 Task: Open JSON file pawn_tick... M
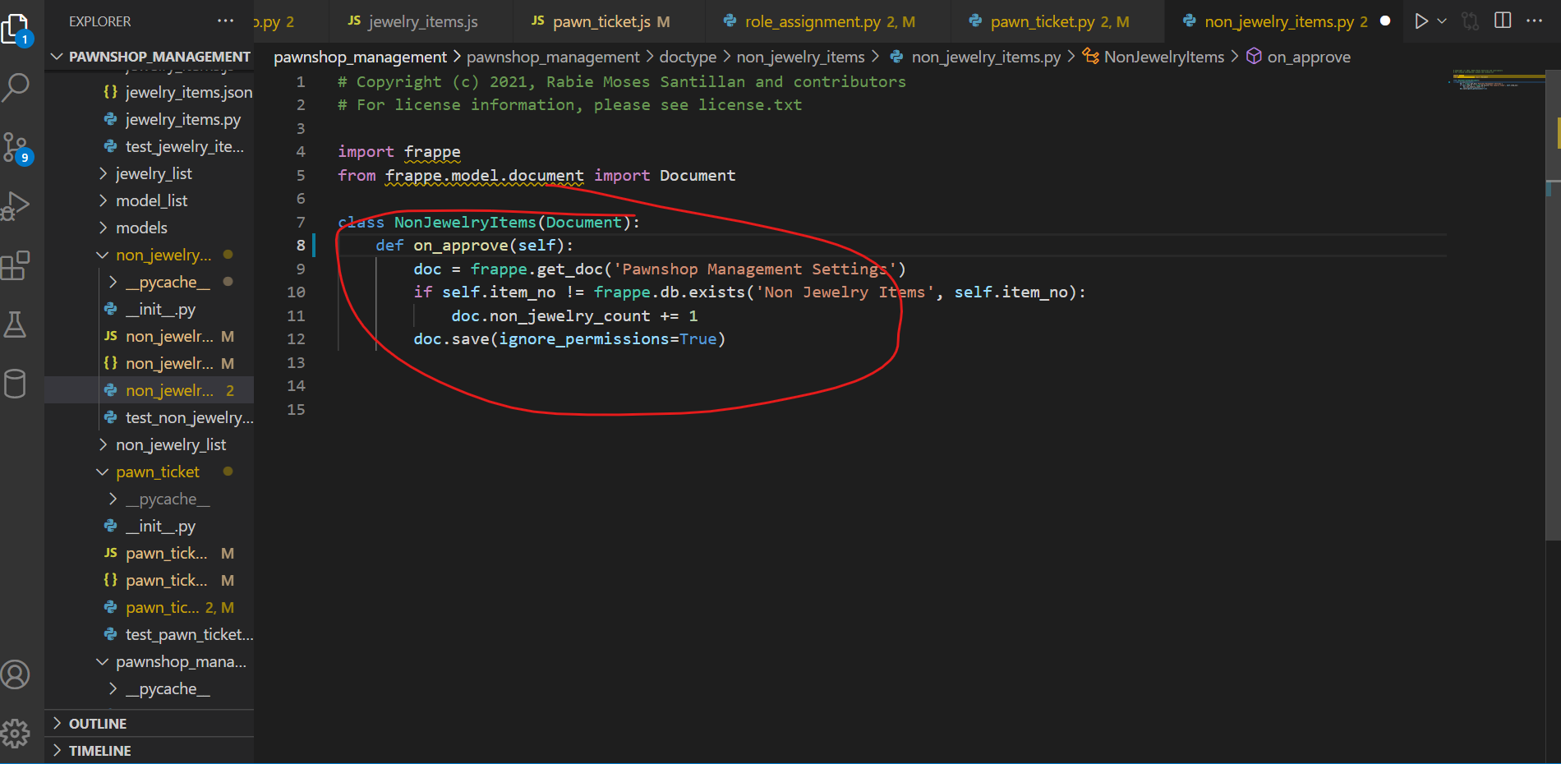pyautogui.click(x=150, y=580)
